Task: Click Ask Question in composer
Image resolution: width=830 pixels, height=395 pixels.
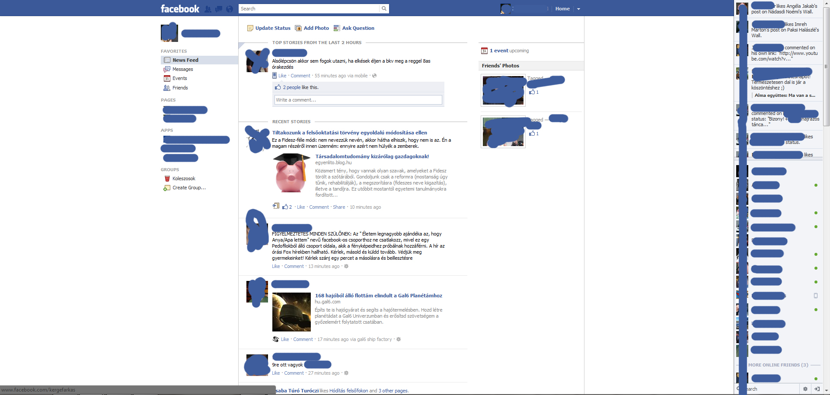Action: [358, 28]
